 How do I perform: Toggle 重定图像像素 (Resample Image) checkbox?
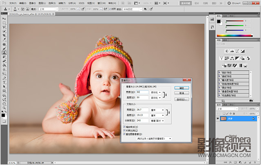pos(124,134)
